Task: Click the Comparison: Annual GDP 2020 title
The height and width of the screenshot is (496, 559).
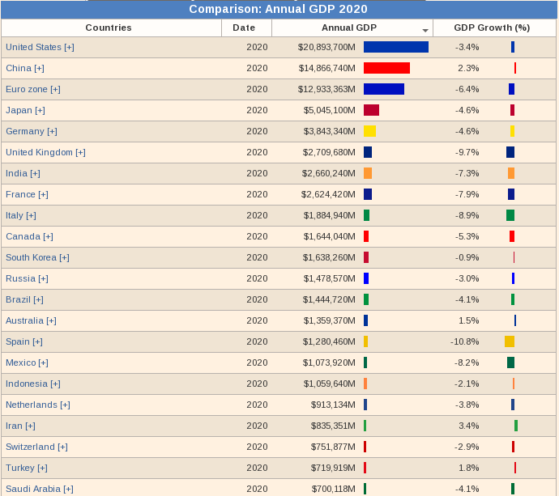Action: click(x=278, y=9)
